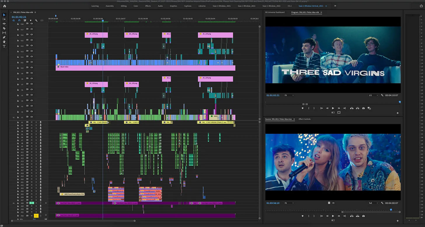Play the Program monitor

coord(333,108)
